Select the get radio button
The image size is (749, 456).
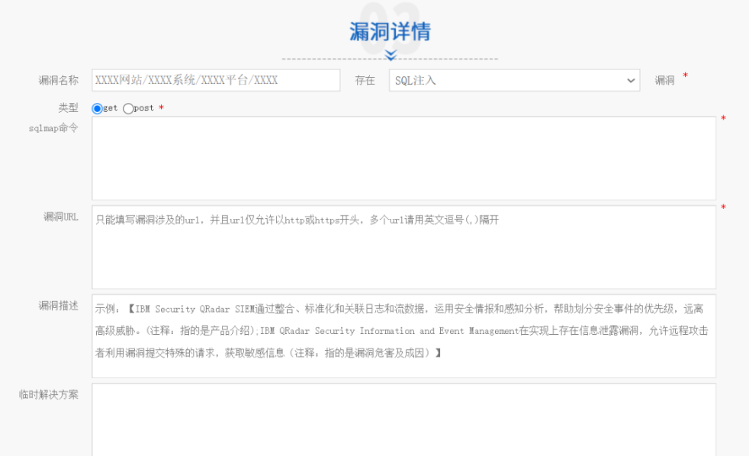click(x=97, y=108)
